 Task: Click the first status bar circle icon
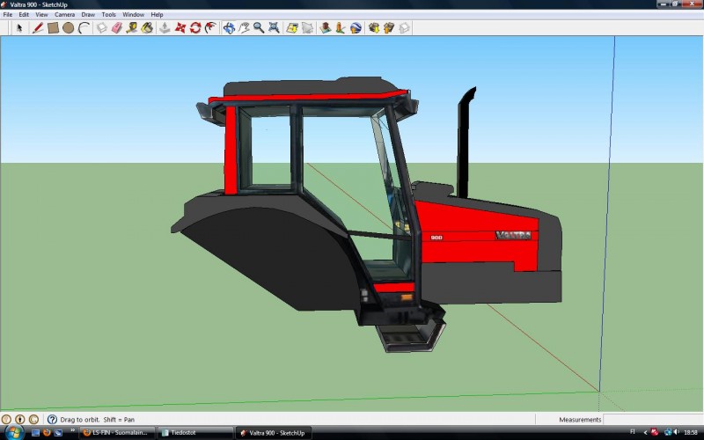tap(6, 420)
